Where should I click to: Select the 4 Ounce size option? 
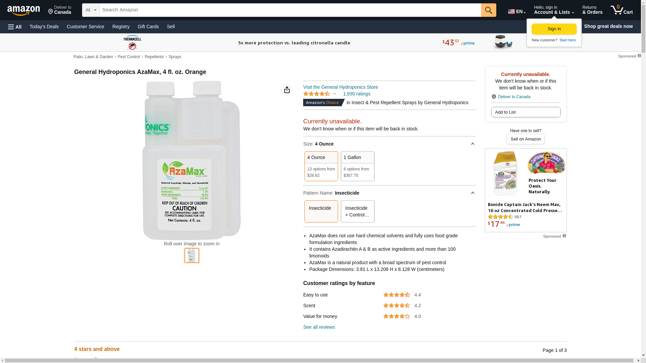point(321,166)
